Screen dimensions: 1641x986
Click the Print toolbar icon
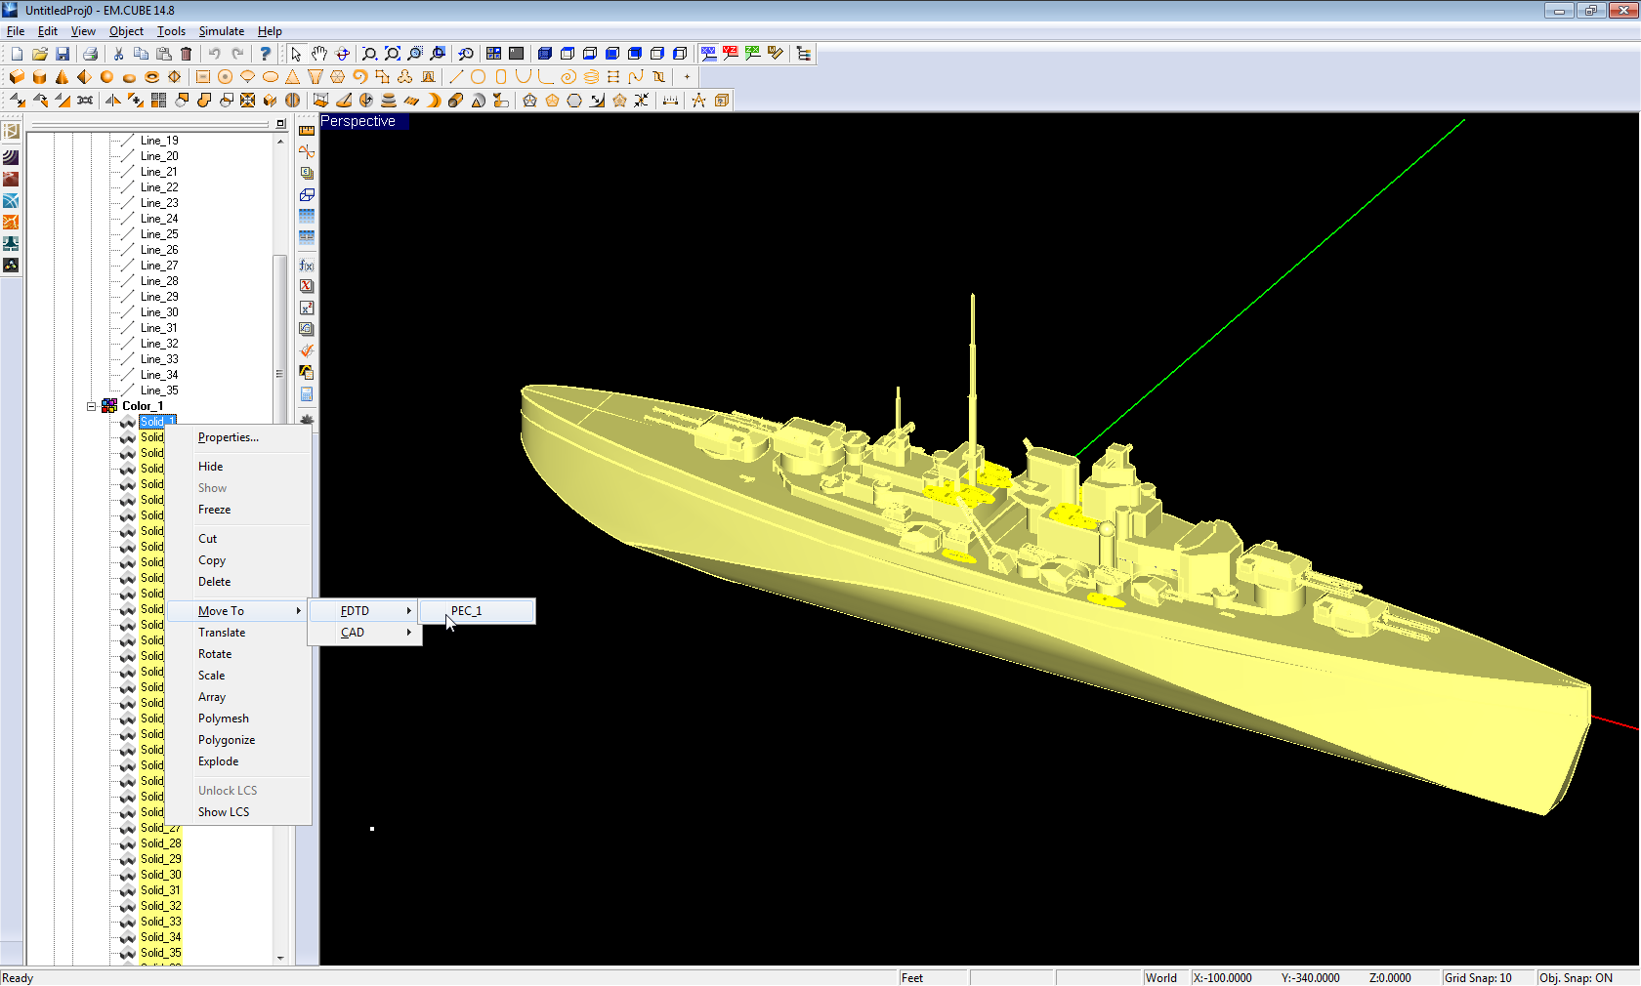(x=90, y=54)
